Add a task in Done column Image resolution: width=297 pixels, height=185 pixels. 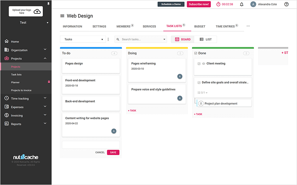coord(198,114)
